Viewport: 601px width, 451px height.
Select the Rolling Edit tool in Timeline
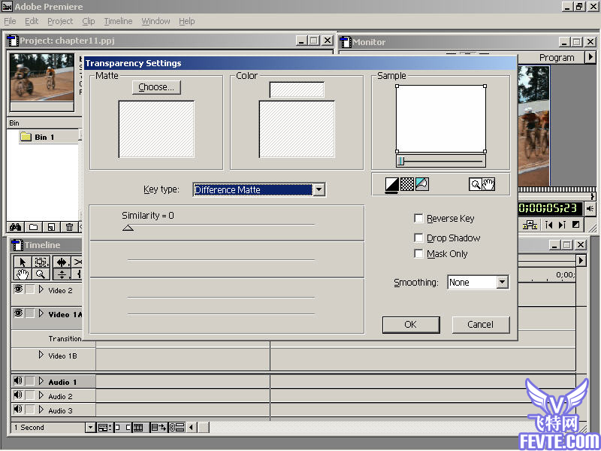pyautogui.click(x=62, y=262)
